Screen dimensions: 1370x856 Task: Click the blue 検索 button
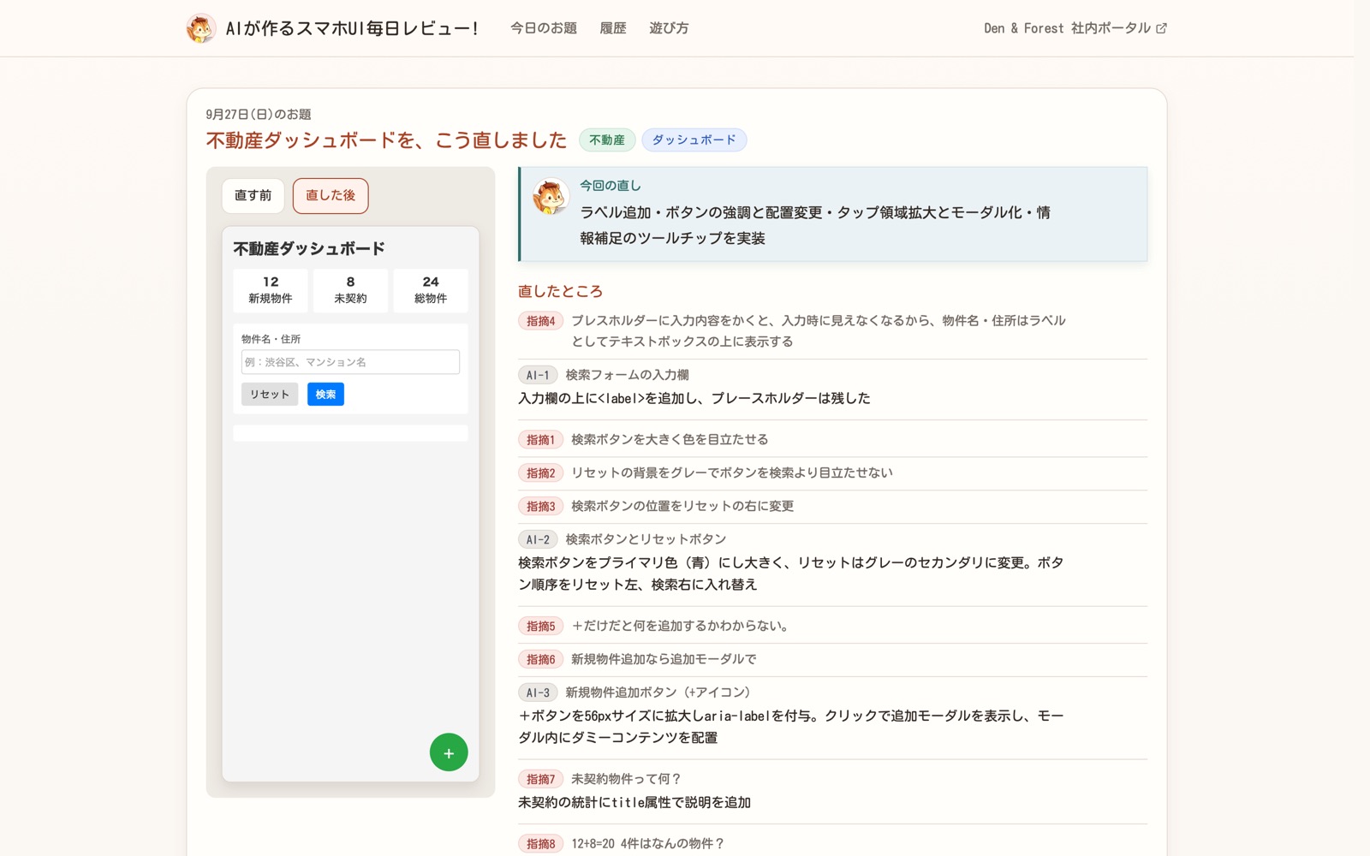[325, 394]
